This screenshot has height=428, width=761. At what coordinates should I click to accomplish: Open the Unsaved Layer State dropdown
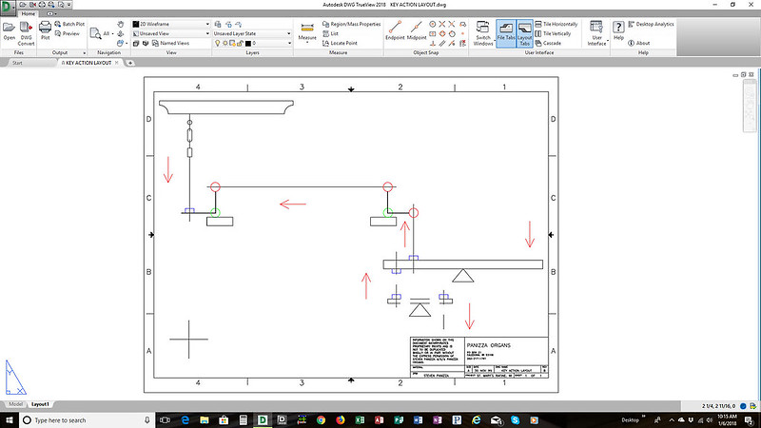tap(251, 32)
